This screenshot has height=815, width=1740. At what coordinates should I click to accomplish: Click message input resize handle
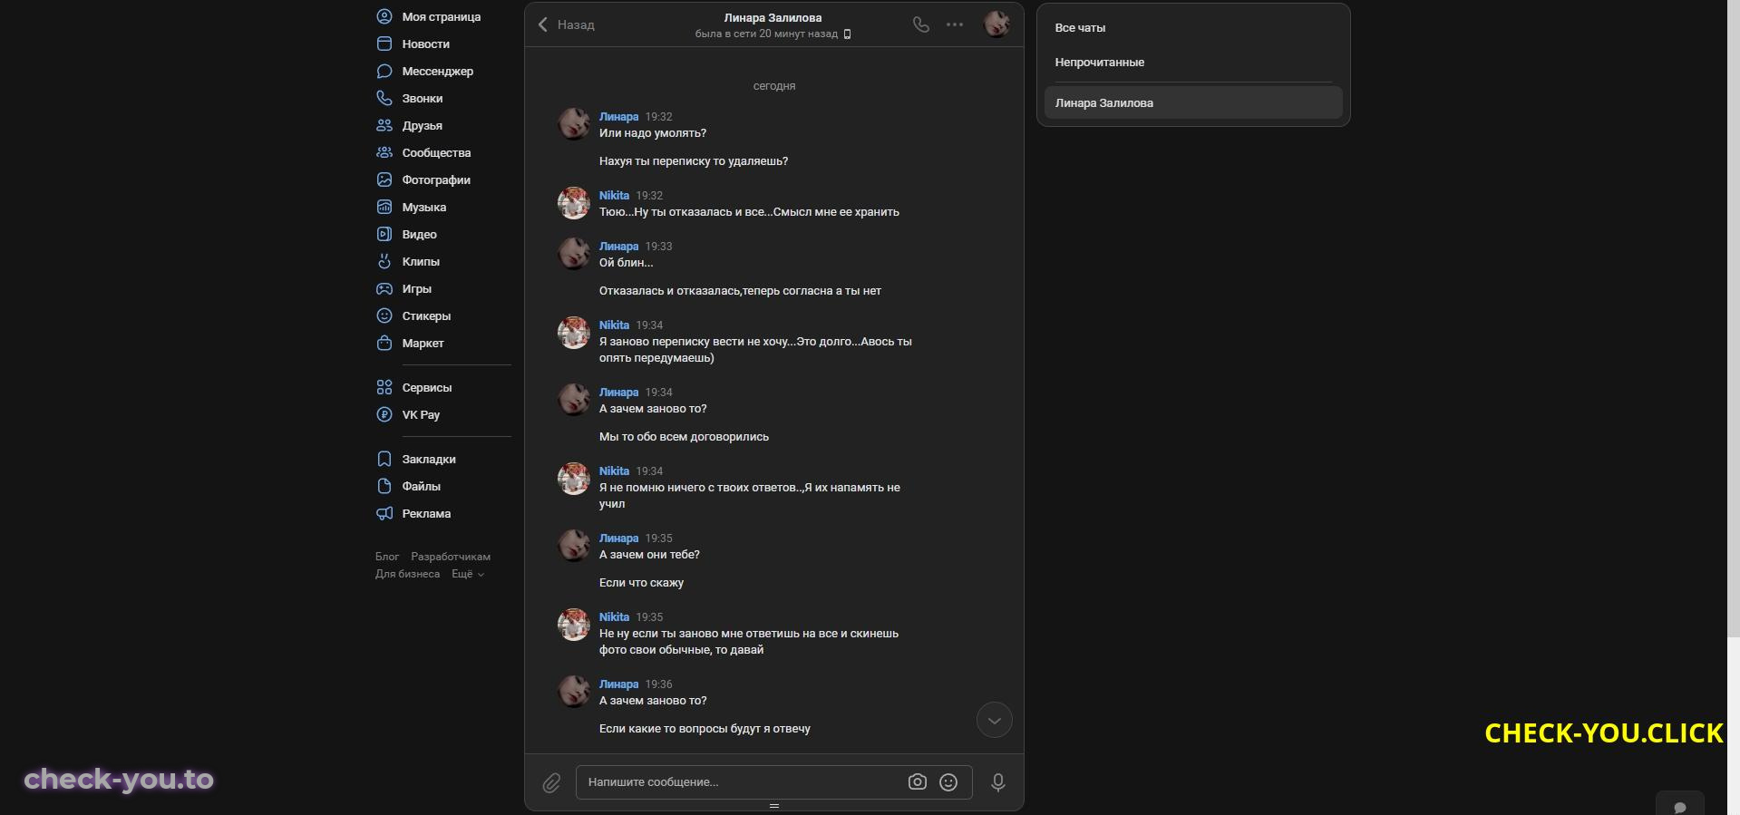(x=774, y=806)
